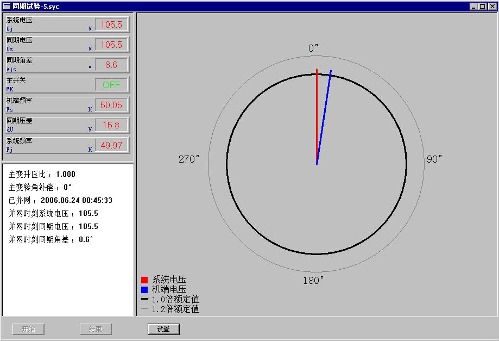Image resolution: width=499 pixels, height=341 pixels.
Task: Toggle the 主开关 MK OFF indicator
Action: click(x=111, y=85)
